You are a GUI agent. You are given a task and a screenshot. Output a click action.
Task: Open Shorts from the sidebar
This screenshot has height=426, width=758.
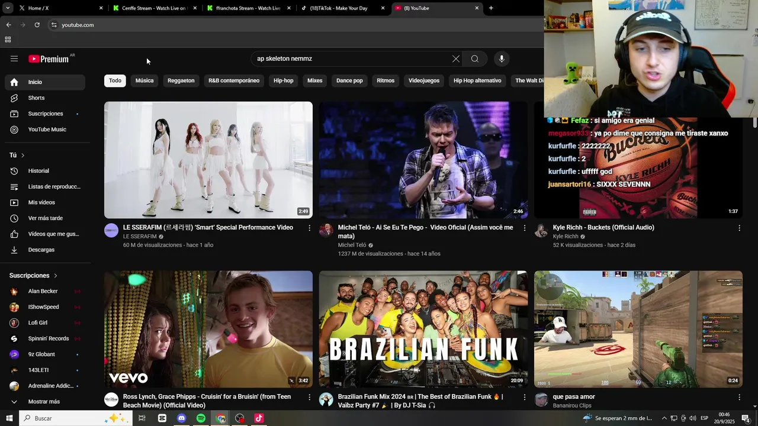tap(45, 98)
